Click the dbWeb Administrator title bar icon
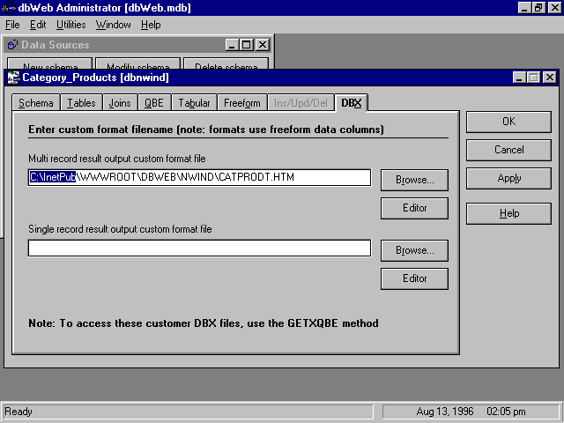The image size is (564, 423). coord(8,8)
